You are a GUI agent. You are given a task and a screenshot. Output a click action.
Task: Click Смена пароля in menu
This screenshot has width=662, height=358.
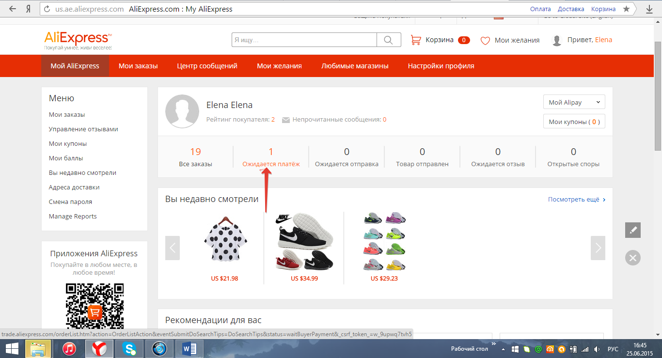[x=70, y=202]
